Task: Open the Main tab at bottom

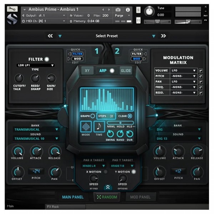Action: (10, 206)
